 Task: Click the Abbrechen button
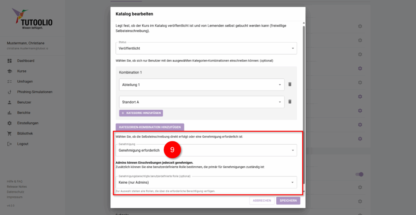[x=262, y=200]
